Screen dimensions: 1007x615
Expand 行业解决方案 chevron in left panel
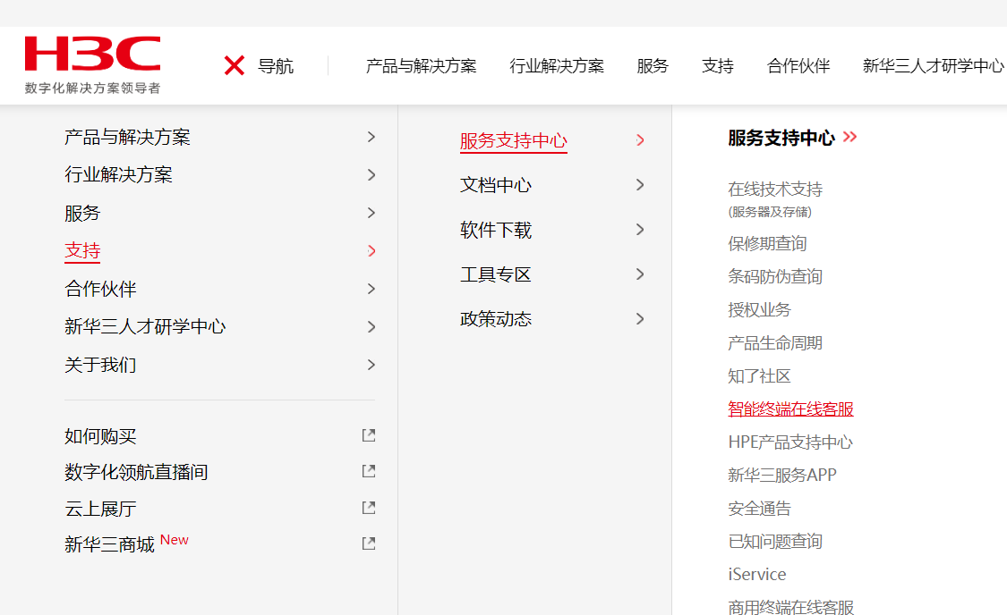coord(371,174)
